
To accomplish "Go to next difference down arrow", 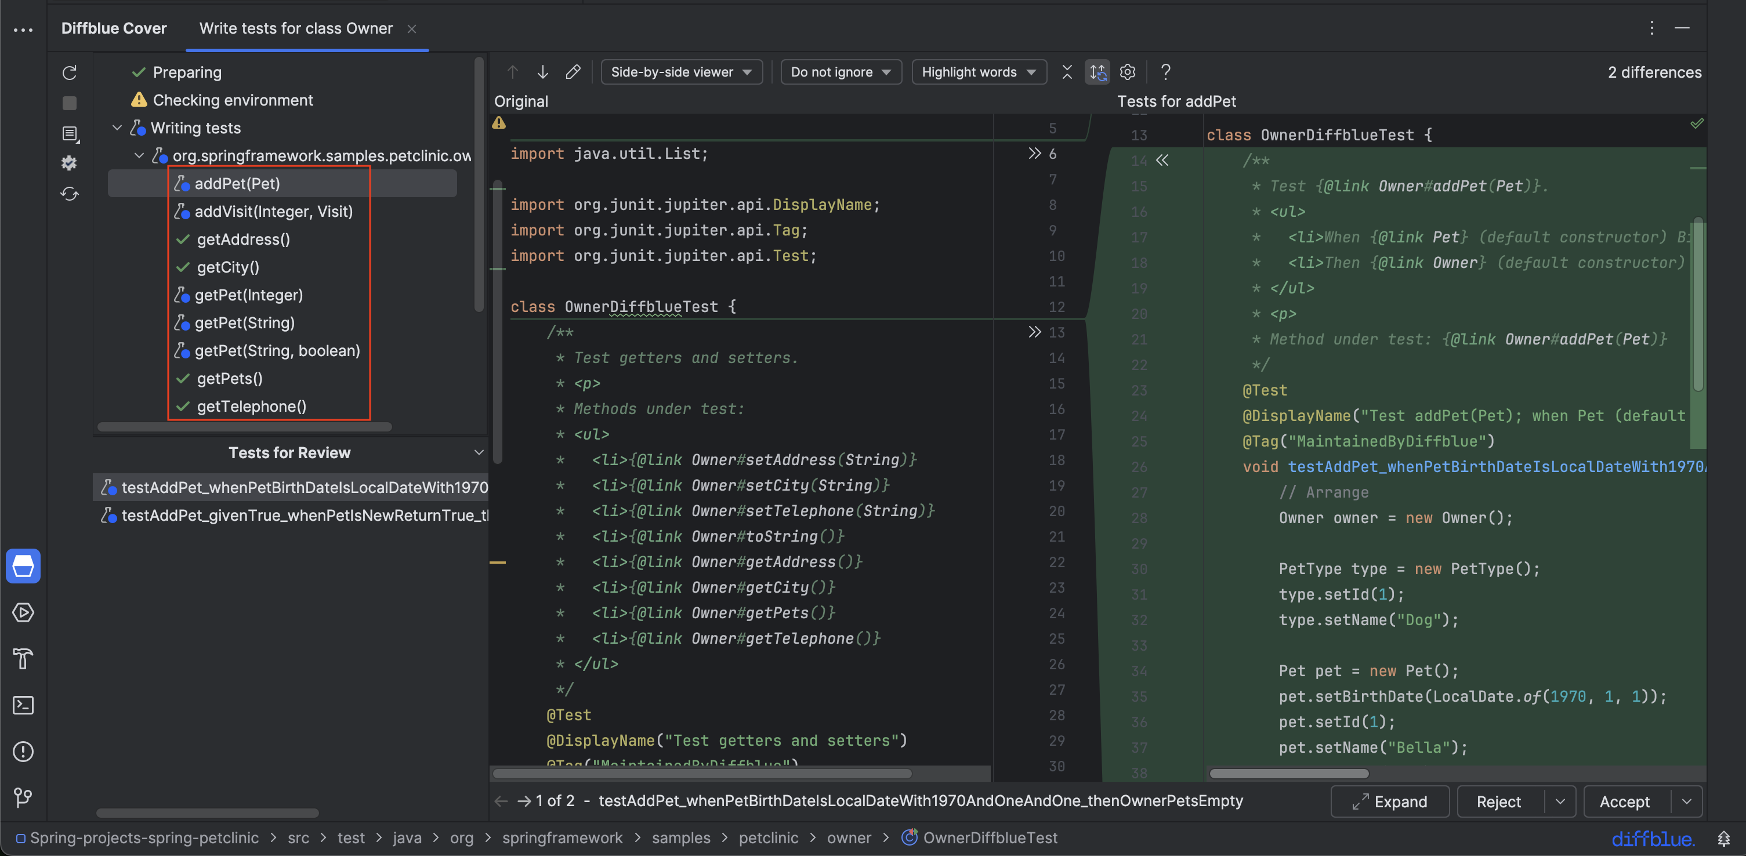I will click(x=542, y=72).
